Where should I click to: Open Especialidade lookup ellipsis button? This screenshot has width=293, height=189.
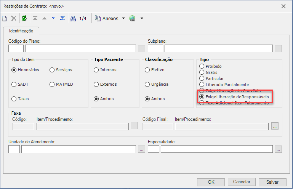pyautogui.click(x=278, y=149)
